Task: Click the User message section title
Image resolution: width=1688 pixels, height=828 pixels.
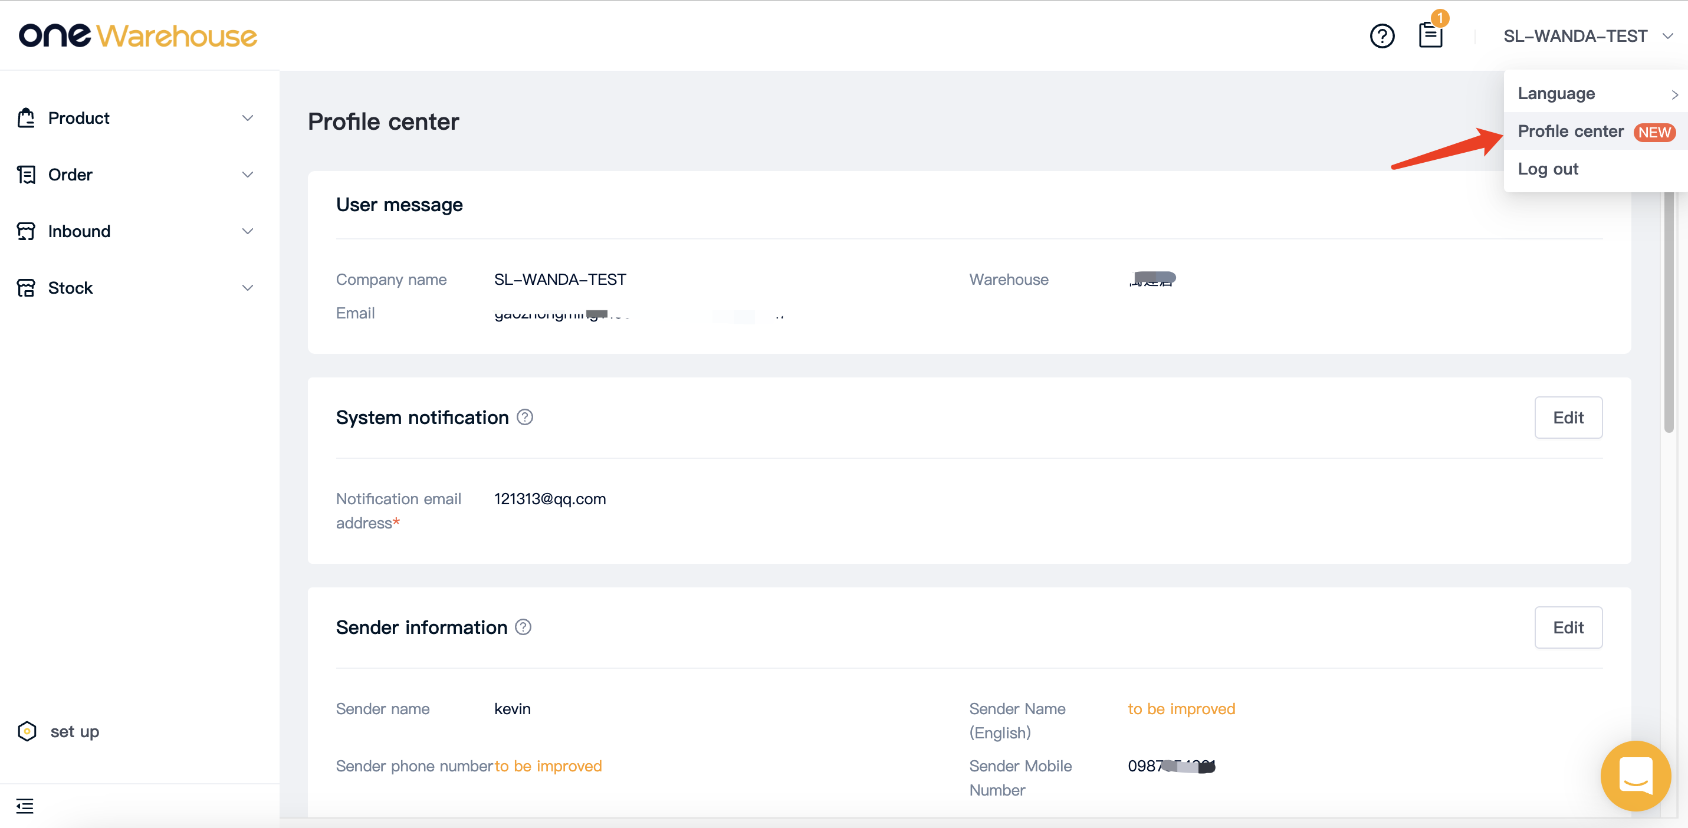Action: [399, 205]
